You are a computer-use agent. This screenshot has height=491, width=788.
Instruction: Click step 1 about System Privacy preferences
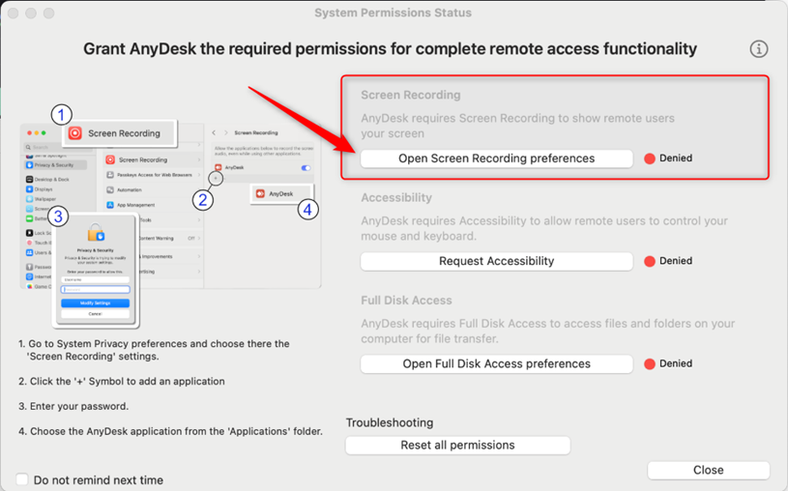[x=155, y=350]
